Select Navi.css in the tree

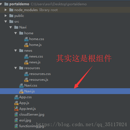click(x=31, y=85)
